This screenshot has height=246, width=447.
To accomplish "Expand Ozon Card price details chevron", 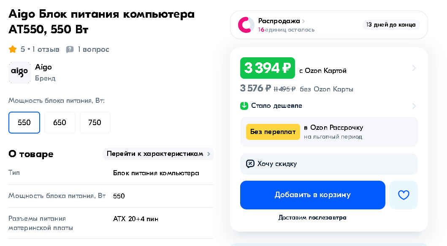I will [414, 68].
